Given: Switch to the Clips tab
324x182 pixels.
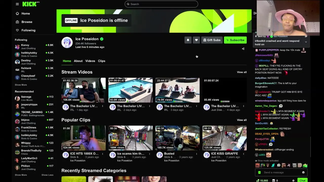Looking at the screenshot, I should [102, 61].
